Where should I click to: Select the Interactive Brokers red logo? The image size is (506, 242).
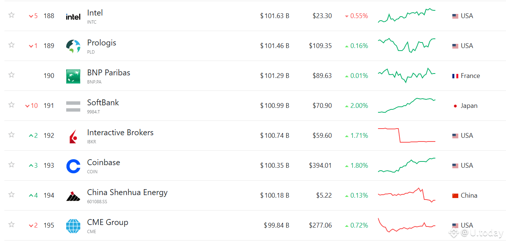click(x=73, y=136)
